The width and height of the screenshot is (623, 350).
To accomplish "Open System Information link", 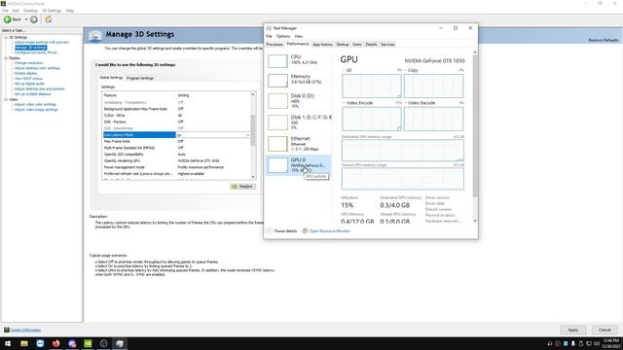I will coord(25,331).
